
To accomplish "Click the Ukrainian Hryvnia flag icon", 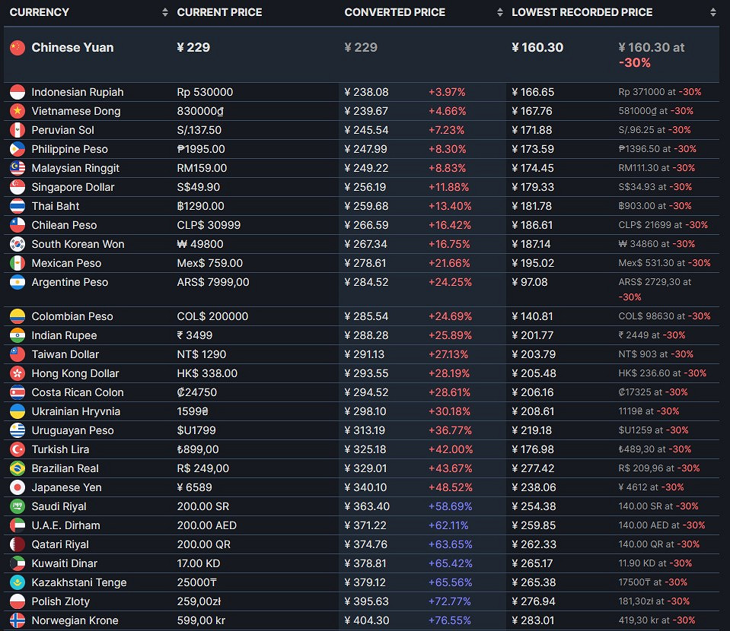I will click(x=18, y=411).
